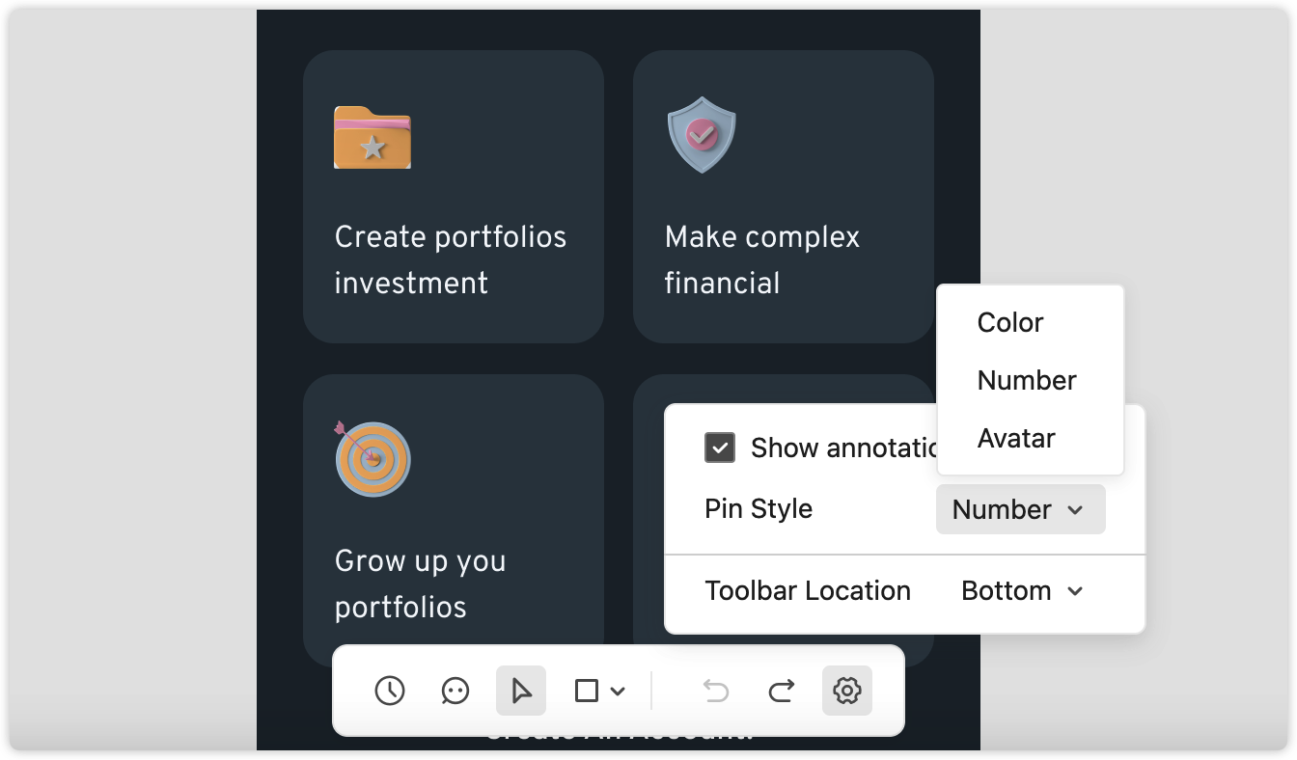
Task: Click the orange star folder icon
Action: tap(373, 137)
